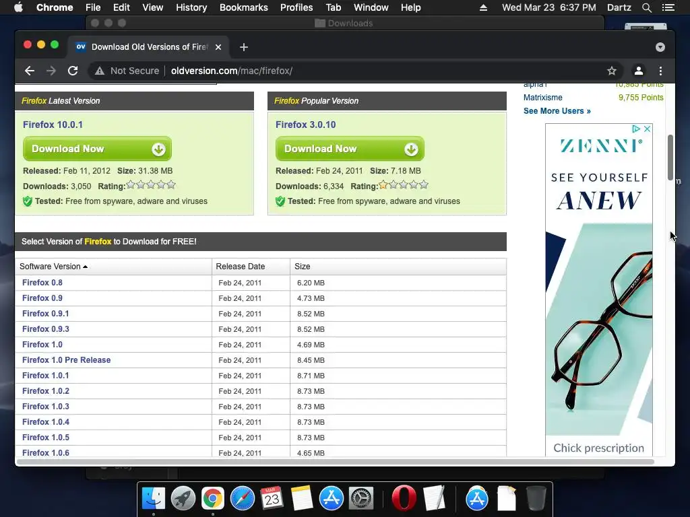Open the Firefox 3.0.10 title link
The width and height of the screenshot is (690, 517).
(305, 125)
